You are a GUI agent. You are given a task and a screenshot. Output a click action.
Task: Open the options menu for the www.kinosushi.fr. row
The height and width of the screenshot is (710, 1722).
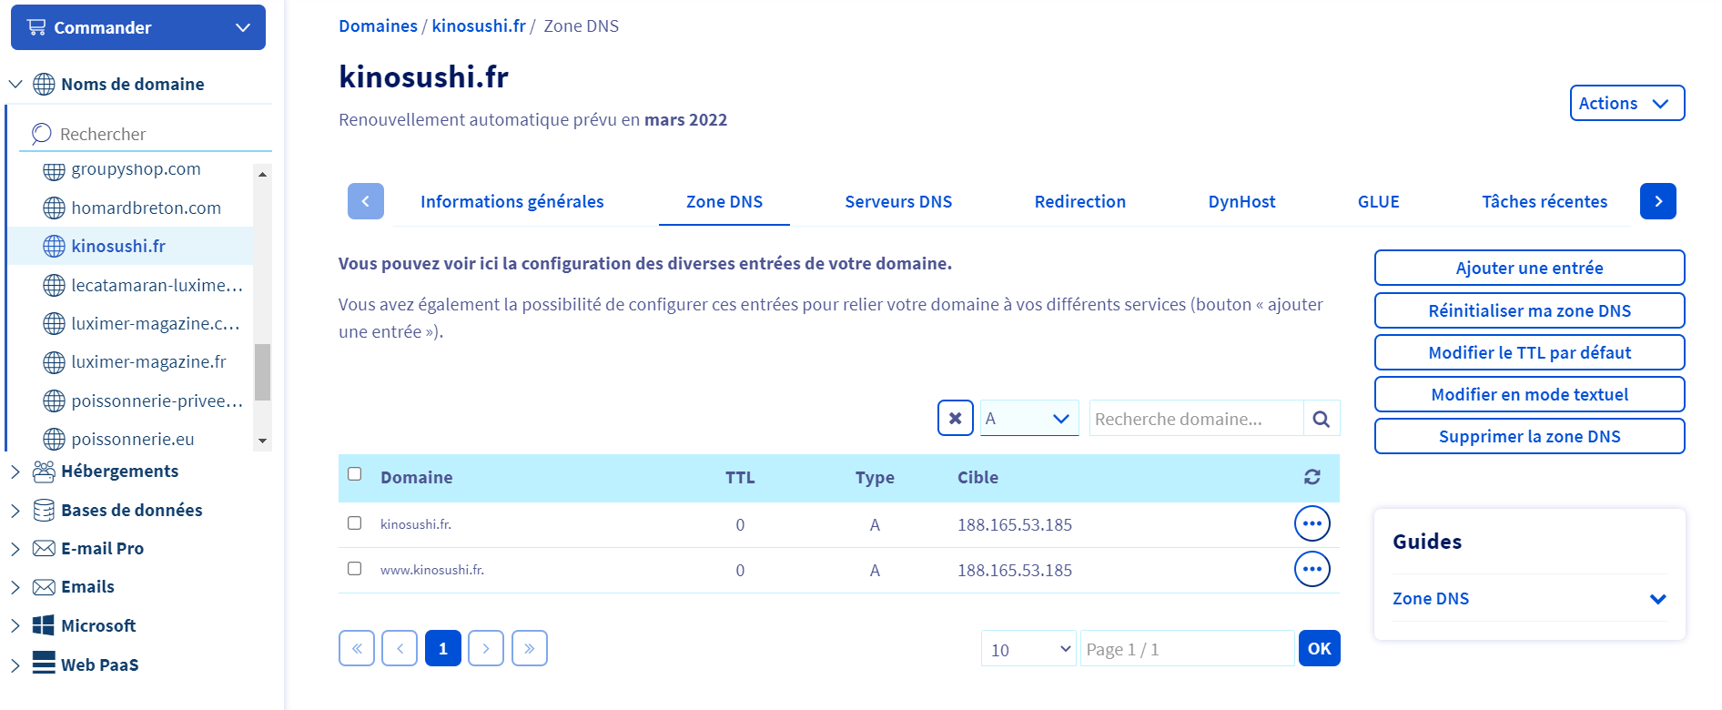(1312, 570)
